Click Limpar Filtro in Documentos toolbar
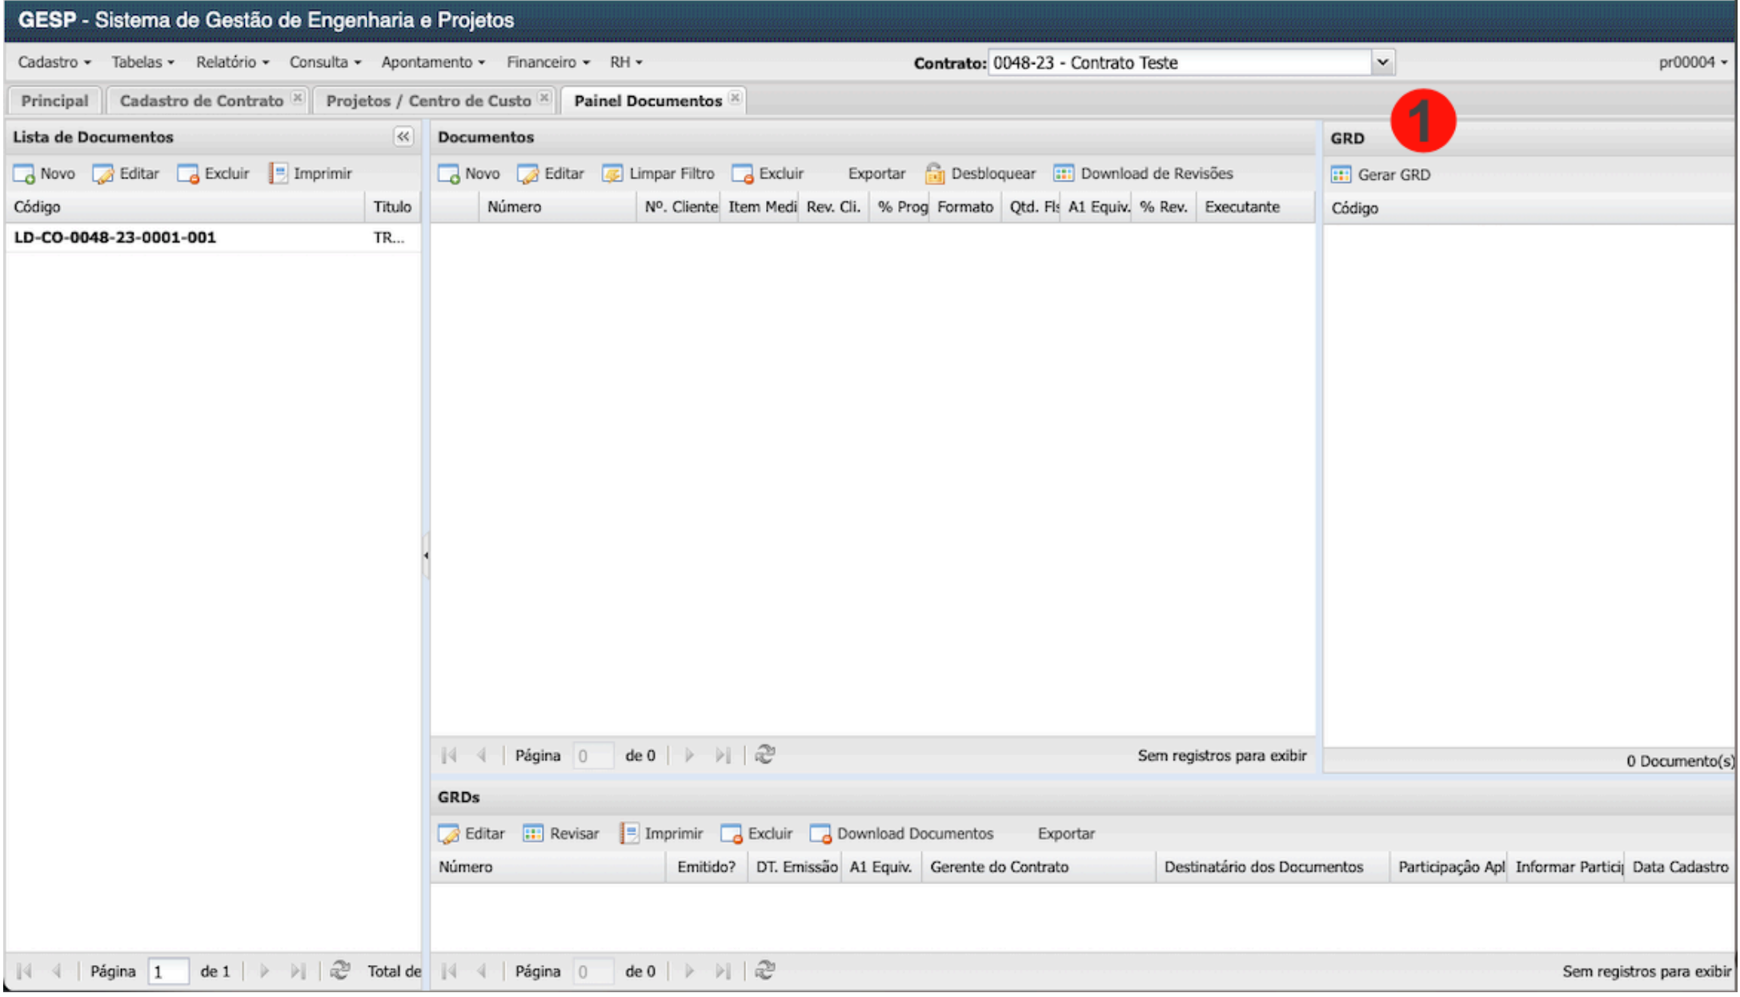1740x997 pixels. (x=659, y=174)
